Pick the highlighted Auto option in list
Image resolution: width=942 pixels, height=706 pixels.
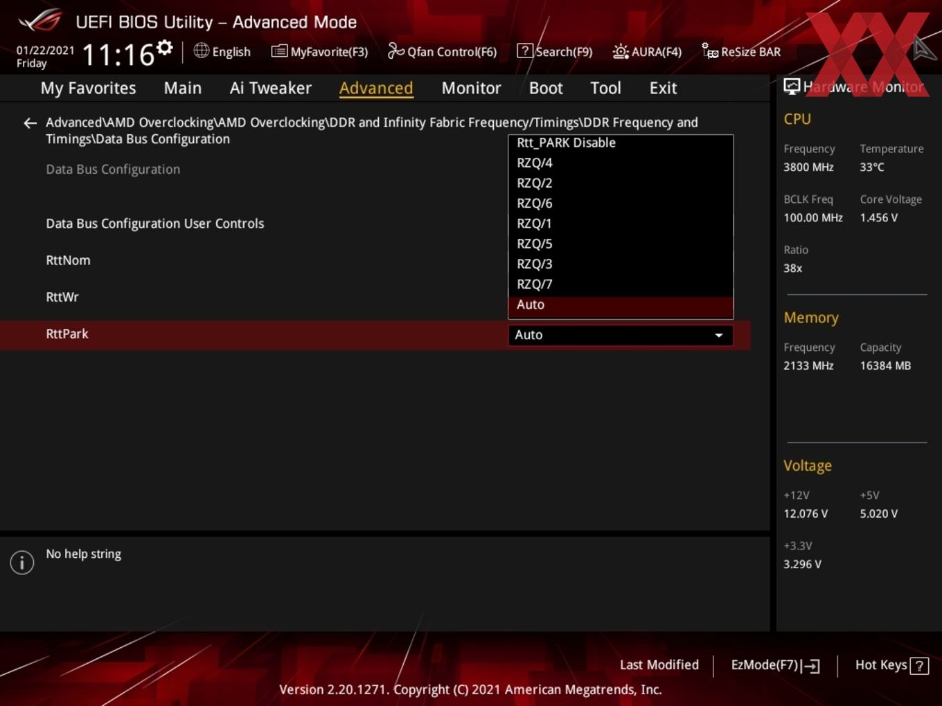pos(621,305)
